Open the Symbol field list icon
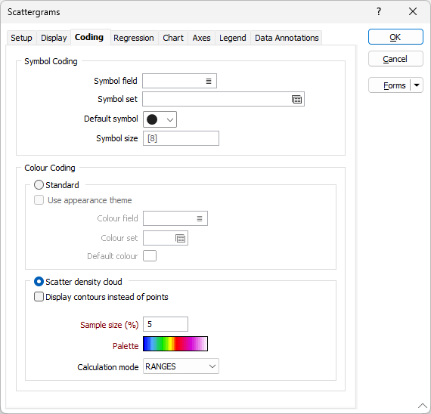431x414 pixels. [x=209, y=81]
